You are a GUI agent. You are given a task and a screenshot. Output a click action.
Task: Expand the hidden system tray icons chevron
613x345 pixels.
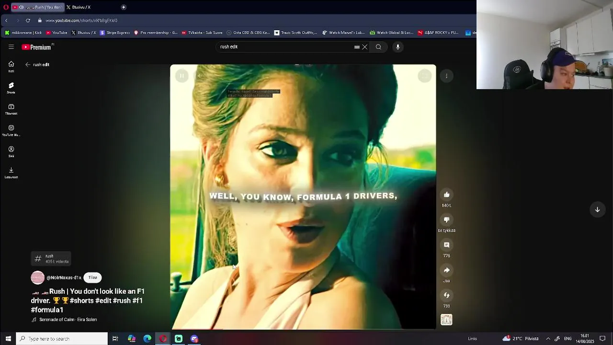tap(548, 339)
